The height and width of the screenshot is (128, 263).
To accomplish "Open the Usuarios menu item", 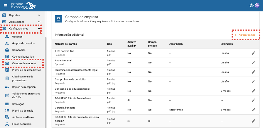I will click(17, 37).
